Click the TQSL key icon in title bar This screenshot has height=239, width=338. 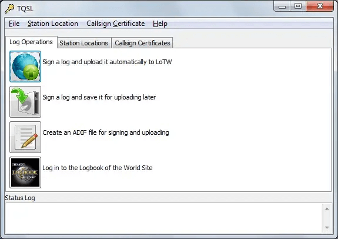(x=9, y=9)
